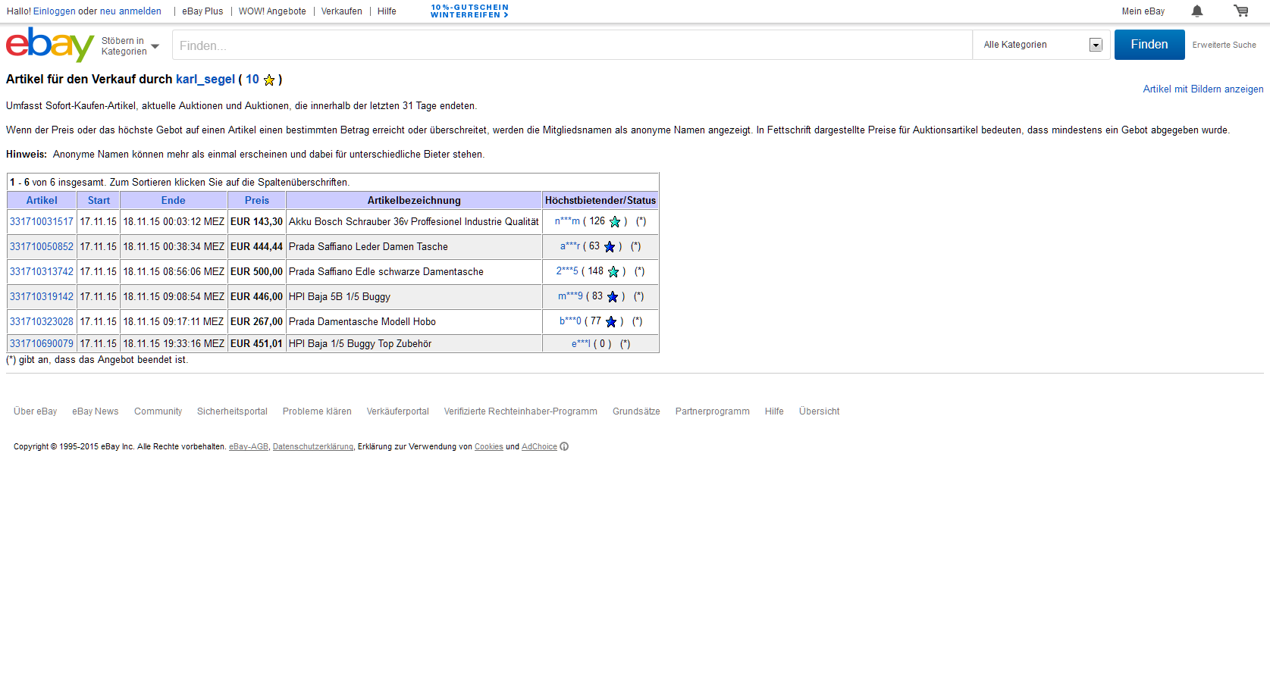Screen dimensions: 1270x685
Task: Open item number 331710319142
Action: [x=42, y=297]
